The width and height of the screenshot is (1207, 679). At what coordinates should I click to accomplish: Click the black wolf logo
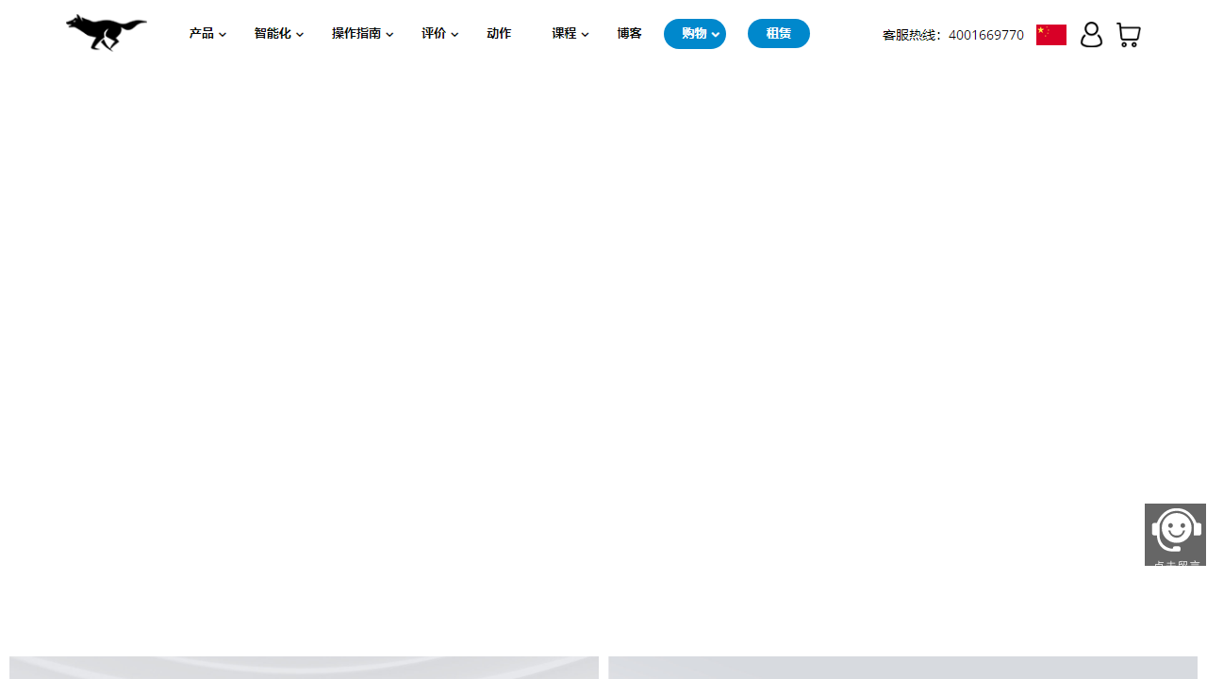(x=107, y=33)
